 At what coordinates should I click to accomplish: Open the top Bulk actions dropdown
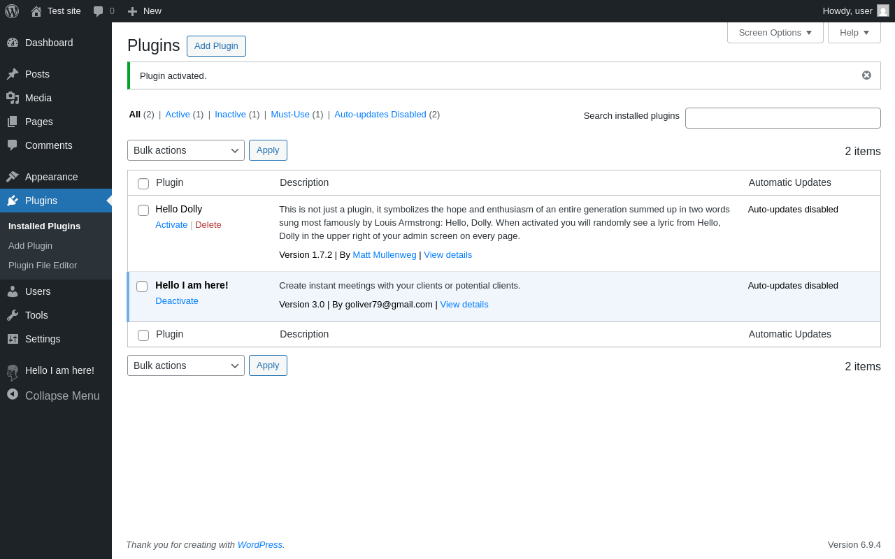coord(186,150)
